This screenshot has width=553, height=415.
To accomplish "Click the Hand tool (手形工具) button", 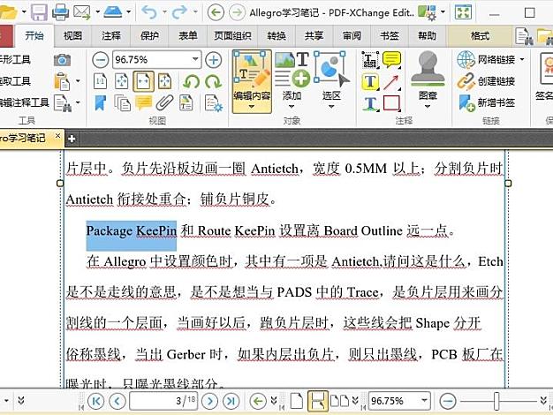I will [16, 59].
